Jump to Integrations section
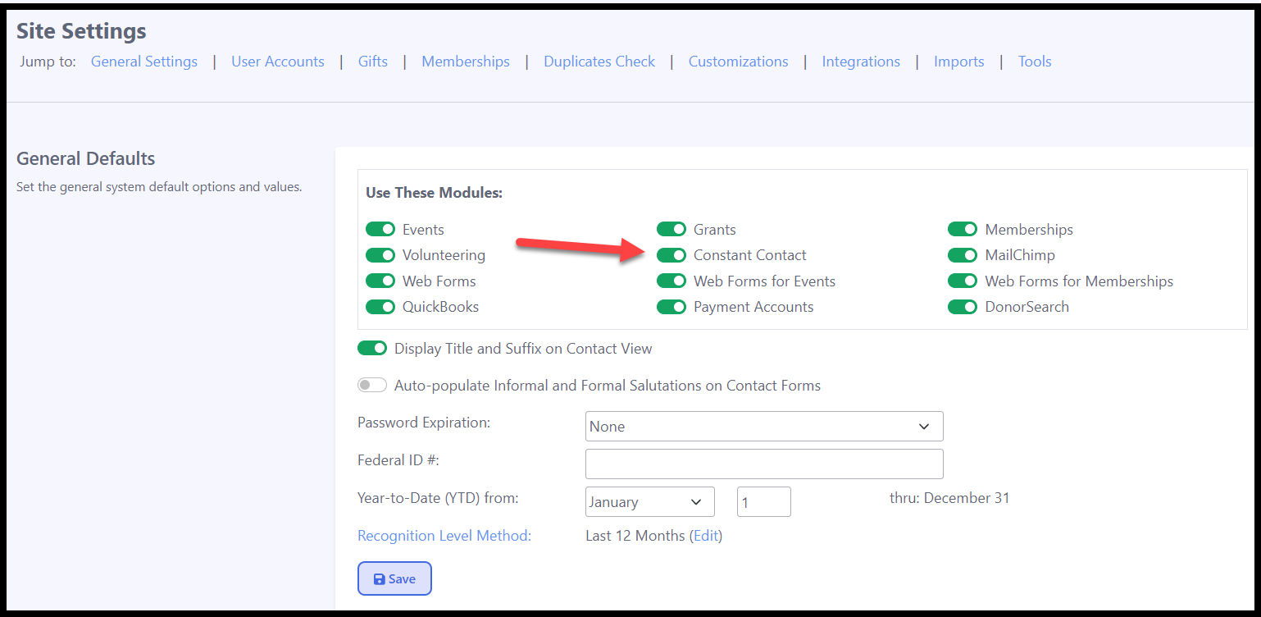Viewport: 1261px width, 617px height. [x=861, y=62]
